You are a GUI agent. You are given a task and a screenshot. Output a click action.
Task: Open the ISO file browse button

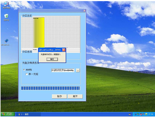coord(78,70)
